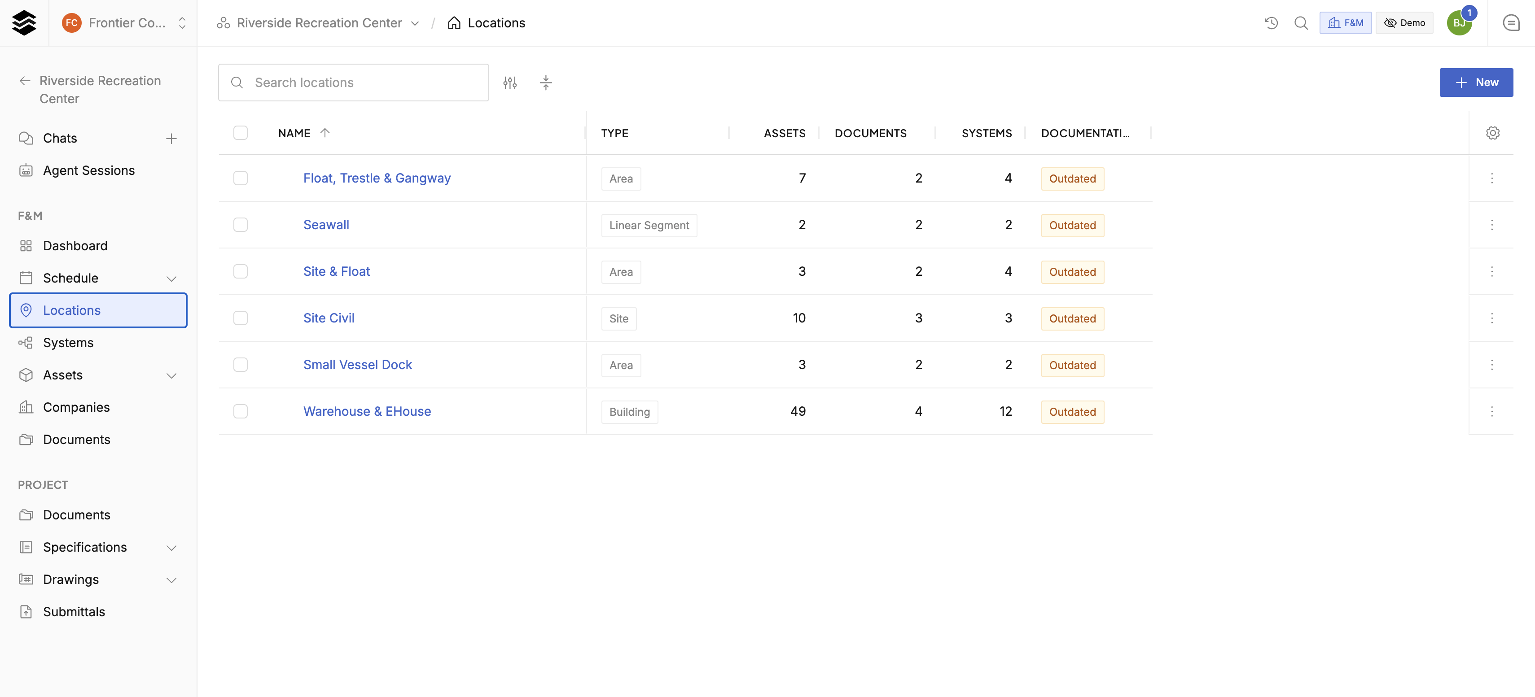This screenshot has height=697, width=1535.
Task: Add a new chat with plus icon
Action: pos(171,138)
